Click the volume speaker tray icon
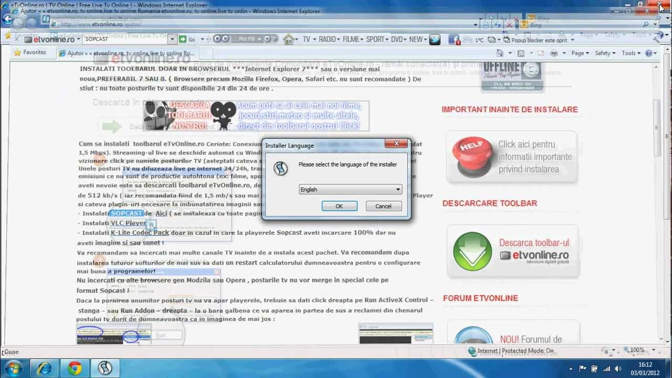The height and width of the screenshot is (378, 672). 618,369
